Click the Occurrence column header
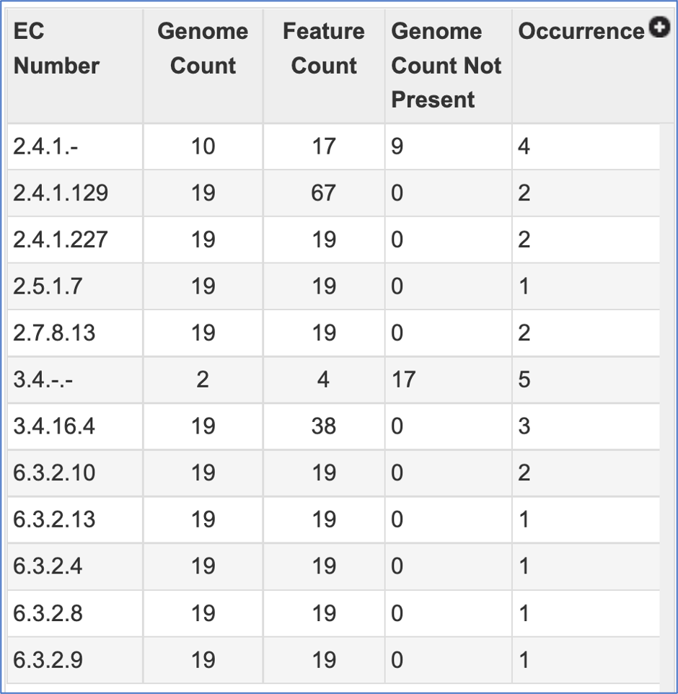Viewport: 678px width, 694px height. (x=581, y=31)
